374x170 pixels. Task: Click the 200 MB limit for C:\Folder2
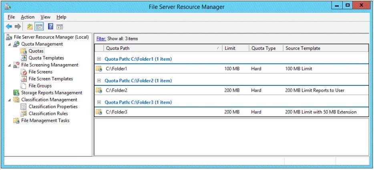click(x=232, y=90)
